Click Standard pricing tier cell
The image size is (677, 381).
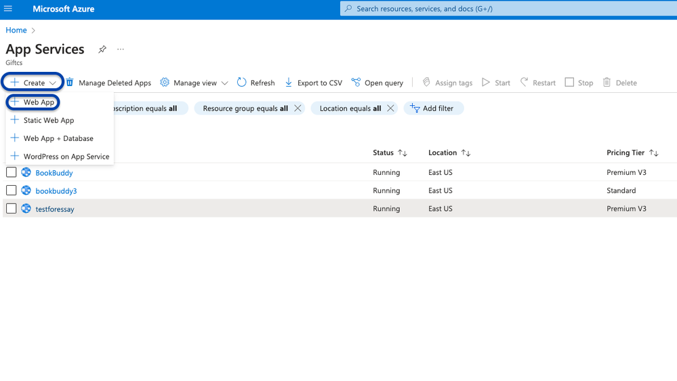pos(621,190)
